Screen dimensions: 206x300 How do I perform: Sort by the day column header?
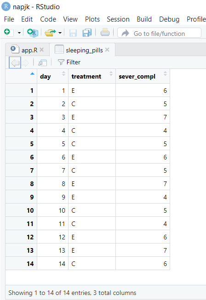(52, 76)
